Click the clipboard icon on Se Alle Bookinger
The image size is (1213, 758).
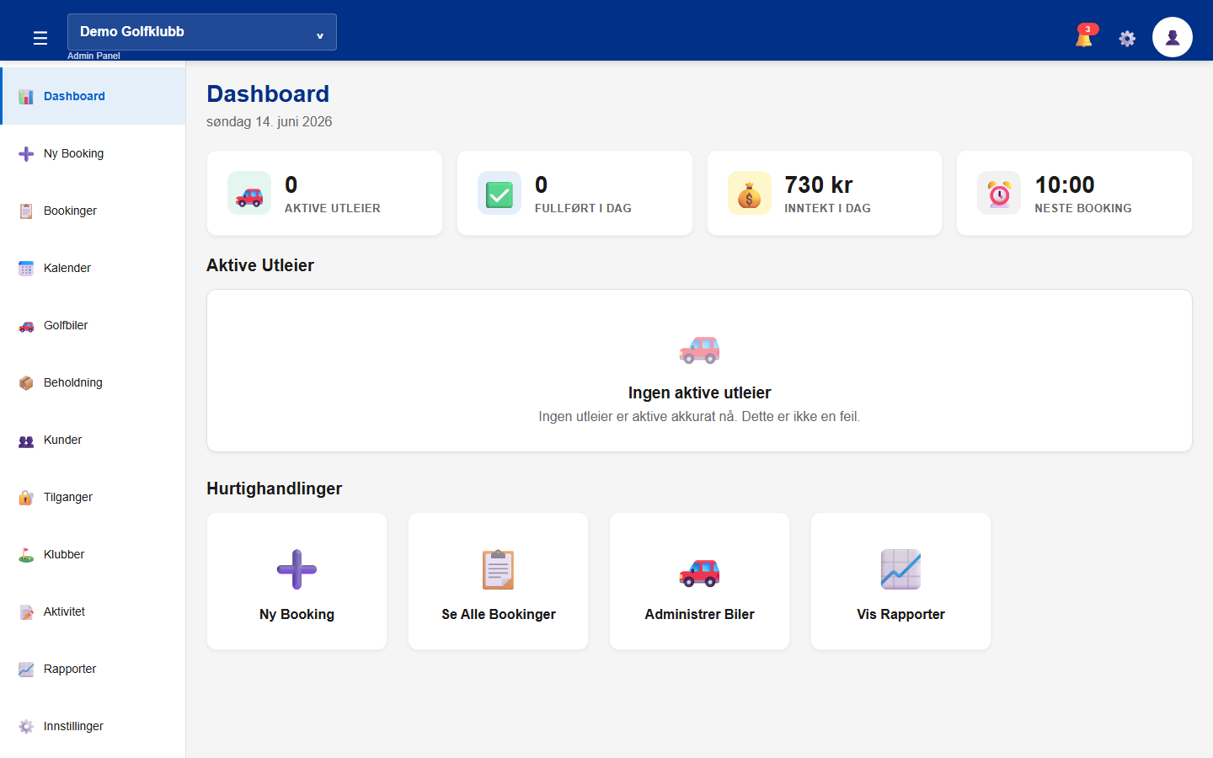click(x=498, y=569)
